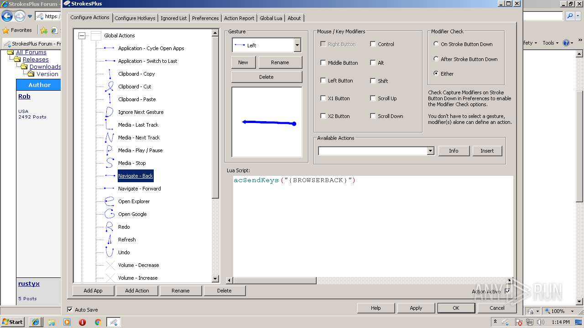Switch to the Configure Hotkeys tab
Image resolution: width=584 pixels, height=328 pixels.
(135, 18)
